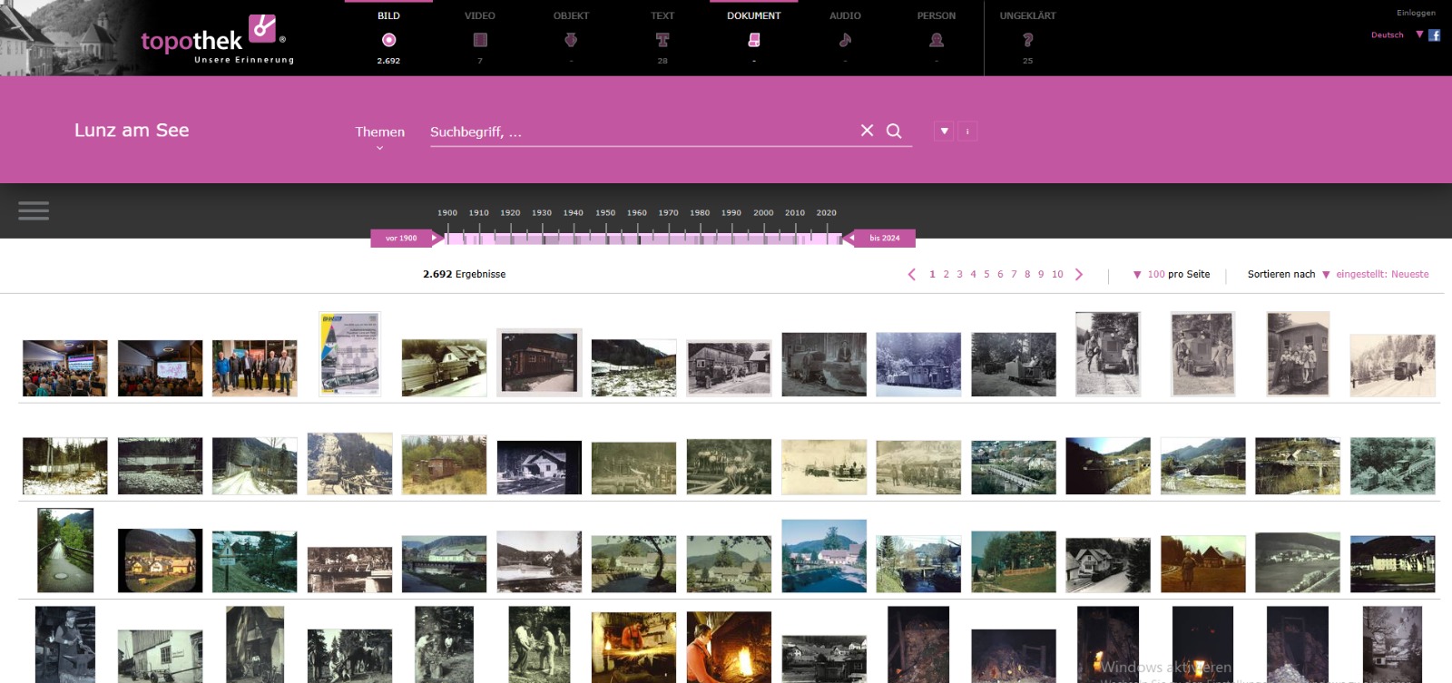Clear the search field with X
Viewport: 1452px width, 683px height.
tap(867, 131)
